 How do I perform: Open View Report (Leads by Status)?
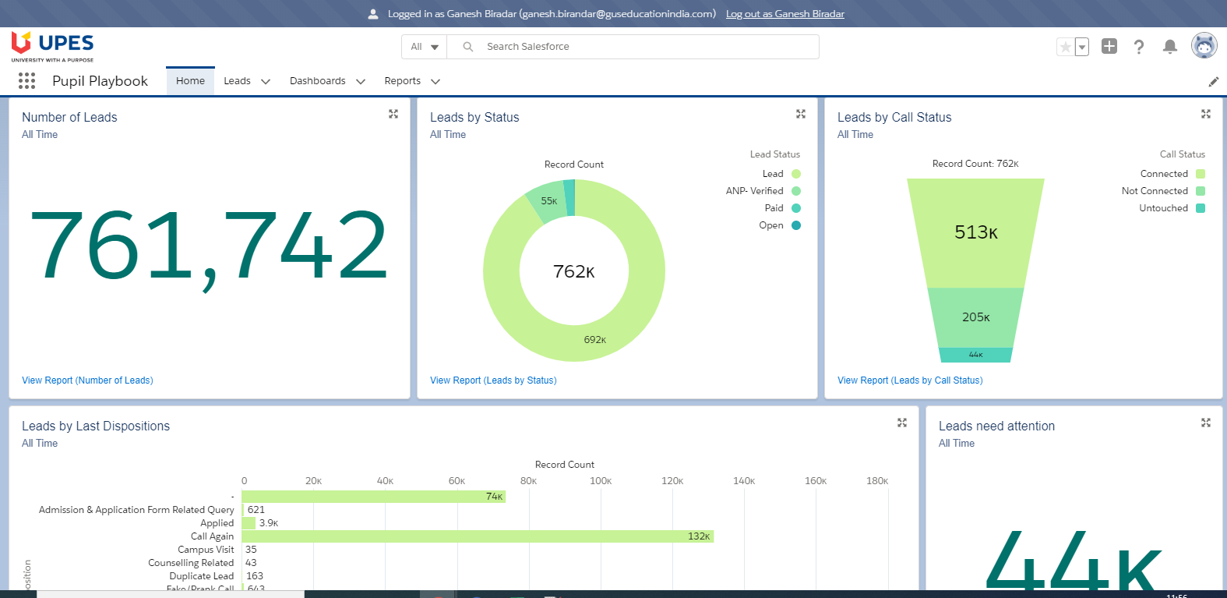point(493,380)
